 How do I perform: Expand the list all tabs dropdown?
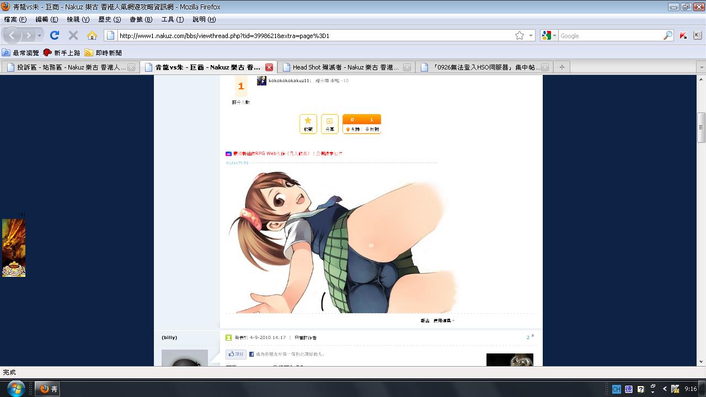click(702, 67)
